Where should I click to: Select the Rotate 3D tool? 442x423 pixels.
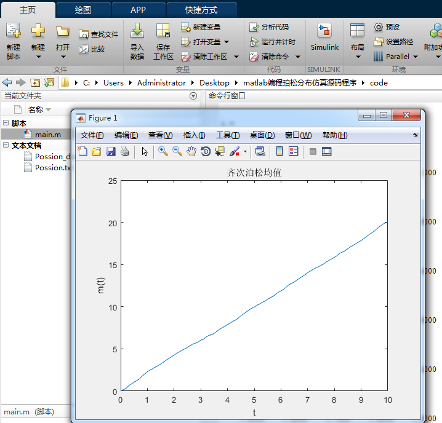click(x=206, y=151)
